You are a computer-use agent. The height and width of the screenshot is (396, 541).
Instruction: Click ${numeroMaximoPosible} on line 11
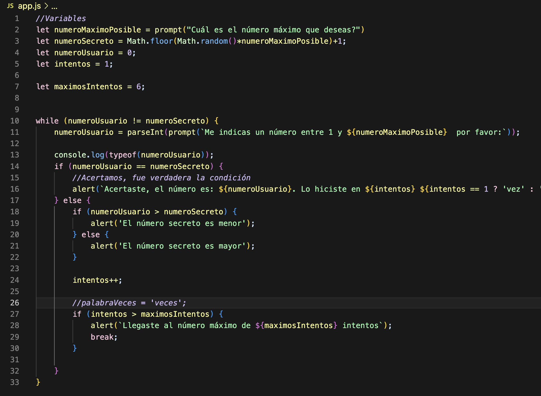click(x=397, y=132)
